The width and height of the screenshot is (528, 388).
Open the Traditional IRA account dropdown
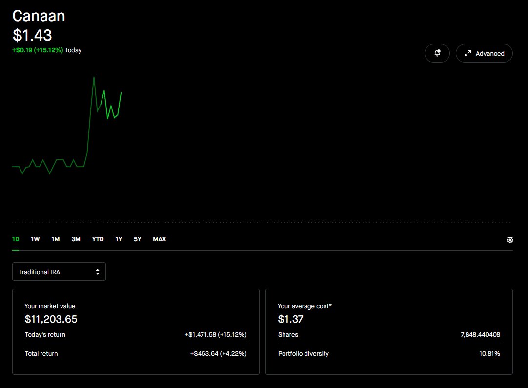point(59,272)
